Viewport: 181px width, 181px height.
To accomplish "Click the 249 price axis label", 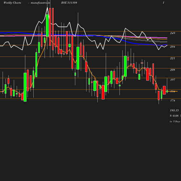I will pyautogui.click(x=172, y=33).
